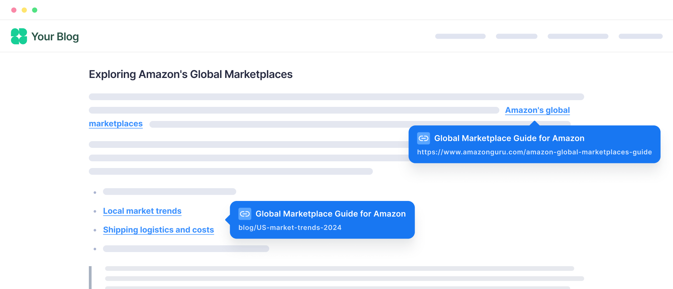Click the green maximize window dot
The width and height of the screenshot is (673, 289).
point(35,10)
